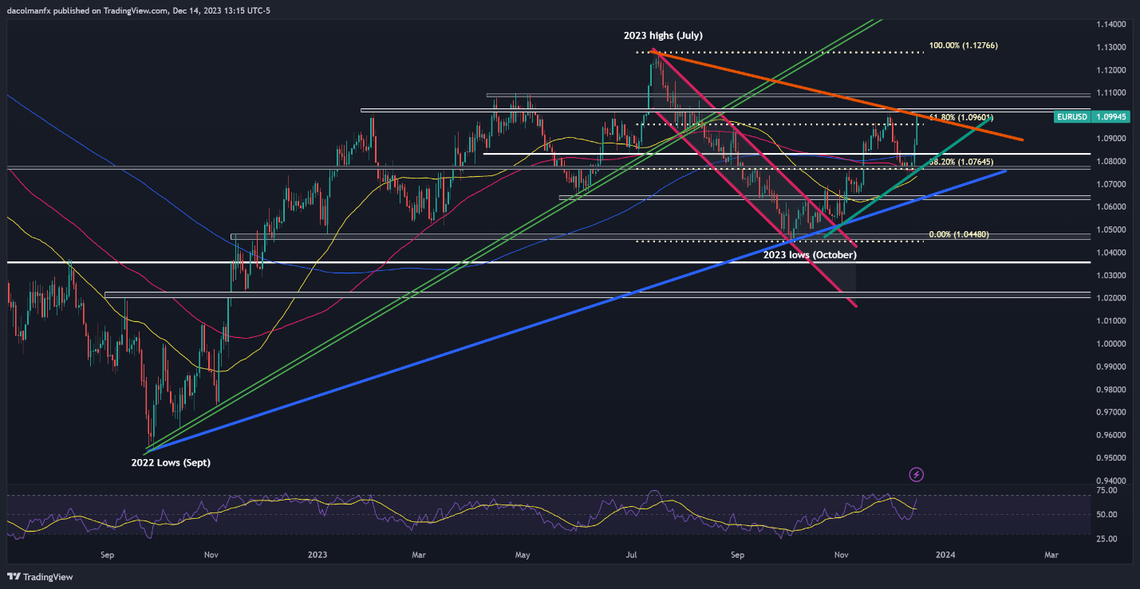Image resolution: width=1140 pixels, height=589 pixels.
Task: Click the 61.80% (1.09601) Fibonacci label
Action: [963, 117]
